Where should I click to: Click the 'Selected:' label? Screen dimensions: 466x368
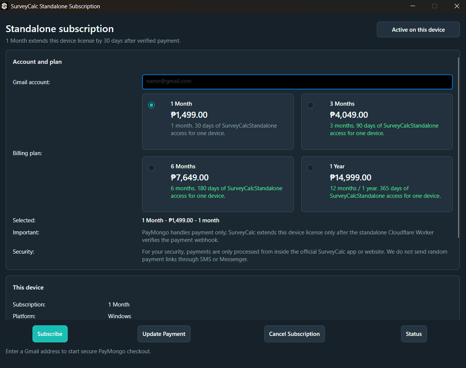(x=24, y=220)
